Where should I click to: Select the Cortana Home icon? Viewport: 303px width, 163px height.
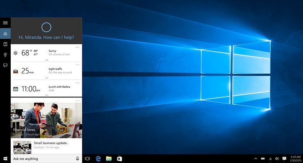click(5, 33)
